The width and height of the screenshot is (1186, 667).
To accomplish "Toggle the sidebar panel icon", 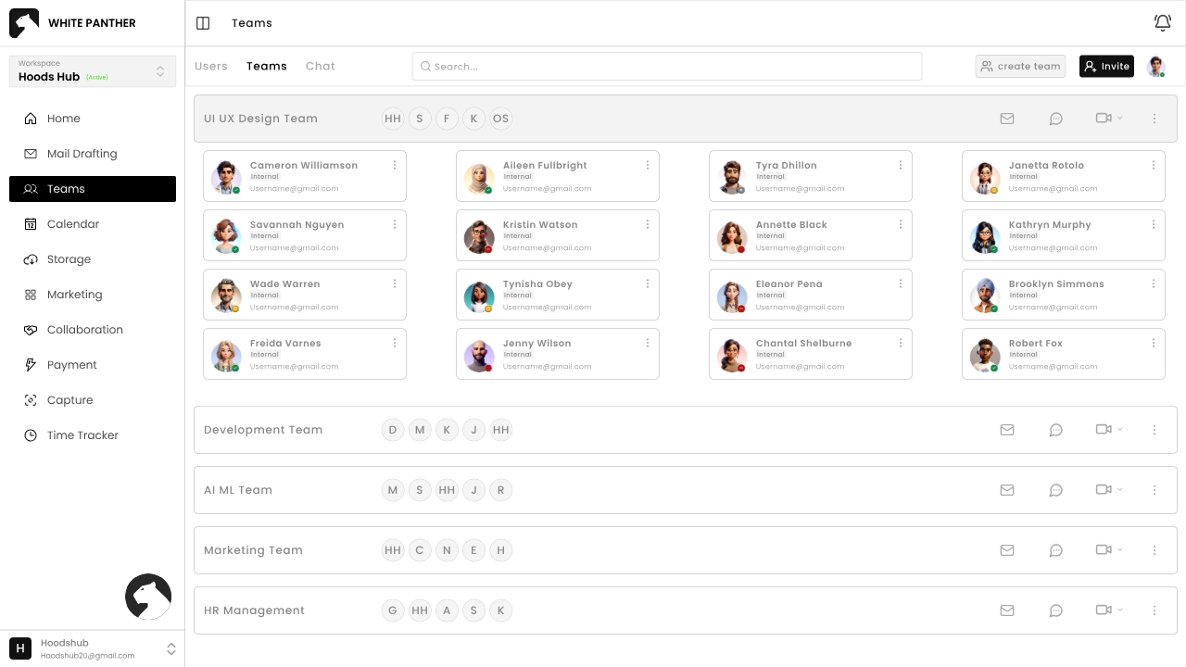I will pos(203,23).
